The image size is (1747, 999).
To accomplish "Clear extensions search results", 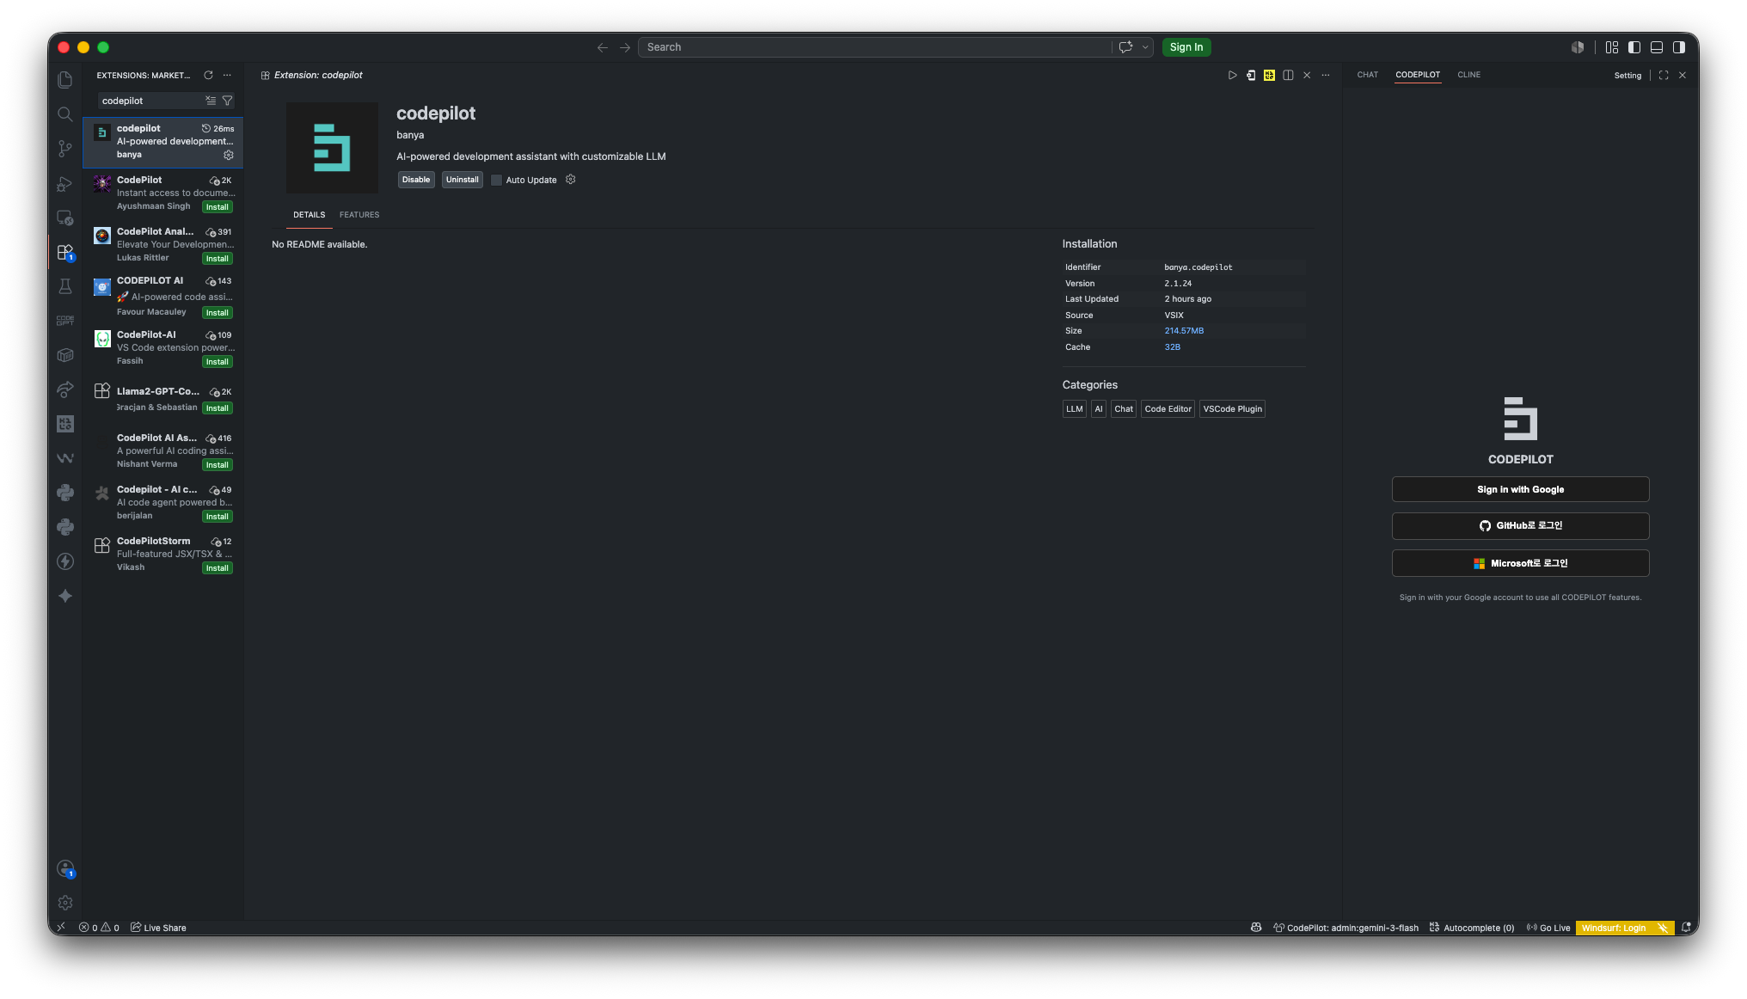I will coord(211,101).
